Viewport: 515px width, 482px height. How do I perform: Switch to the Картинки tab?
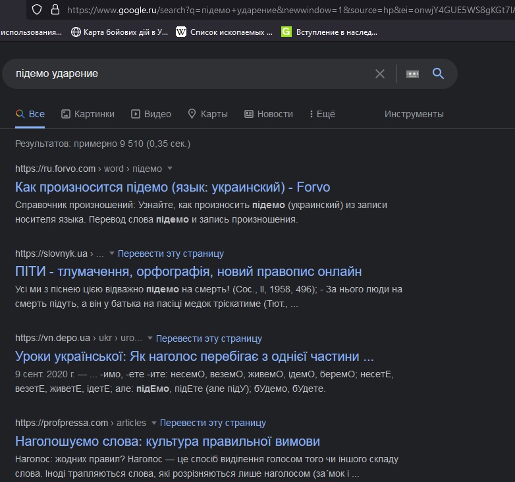[88, 114]
